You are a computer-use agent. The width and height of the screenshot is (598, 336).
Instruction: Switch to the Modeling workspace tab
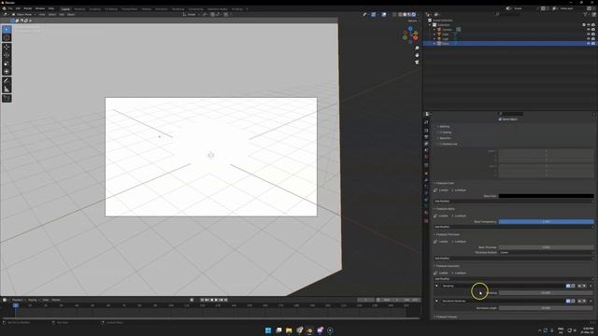(x=79, y=8)
